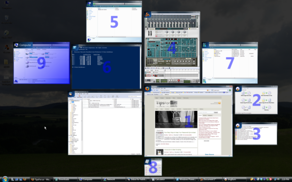
Task: Click the Windows PowerShell taskbar button
Action: (x=186, y=179)
